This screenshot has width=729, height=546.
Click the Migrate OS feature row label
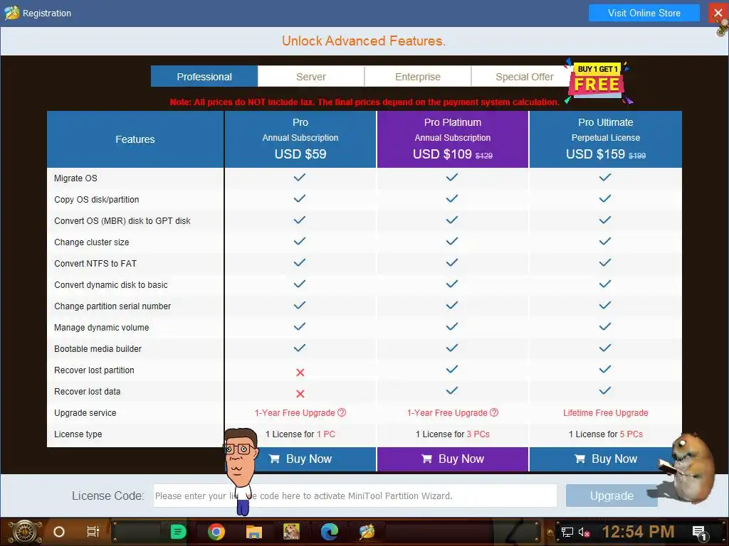coord(75,178)
